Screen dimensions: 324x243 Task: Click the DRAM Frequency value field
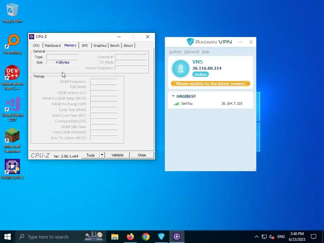click(103, 82)
